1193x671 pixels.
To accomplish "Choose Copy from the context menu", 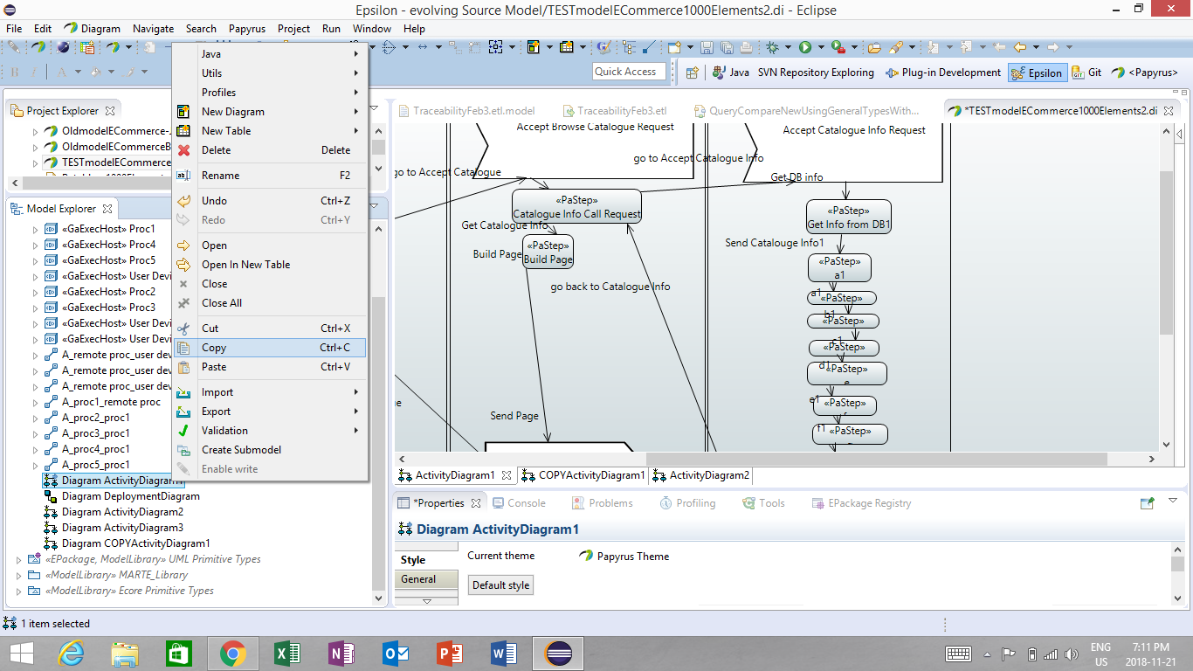I will click(x=270, y=348).
